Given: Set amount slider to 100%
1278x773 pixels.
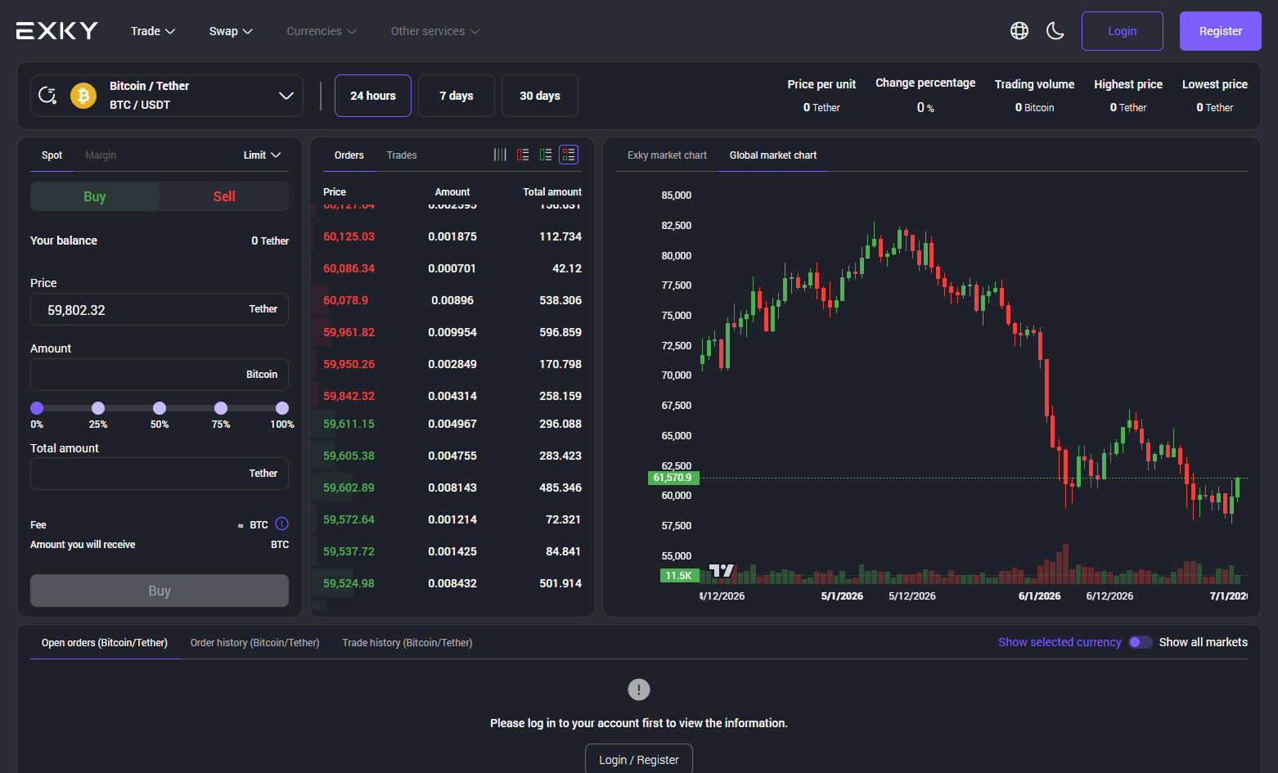Looking at the screenshot, I should (x=282, y=408).
